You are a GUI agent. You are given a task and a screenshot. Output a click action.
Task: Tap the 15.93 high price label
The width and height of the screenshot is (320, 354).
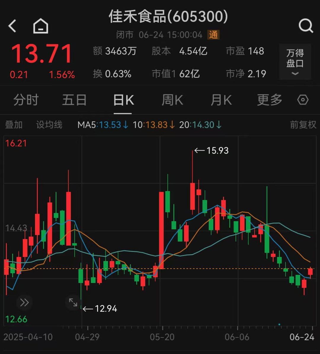pyautogui.click(x=217, y=151)
